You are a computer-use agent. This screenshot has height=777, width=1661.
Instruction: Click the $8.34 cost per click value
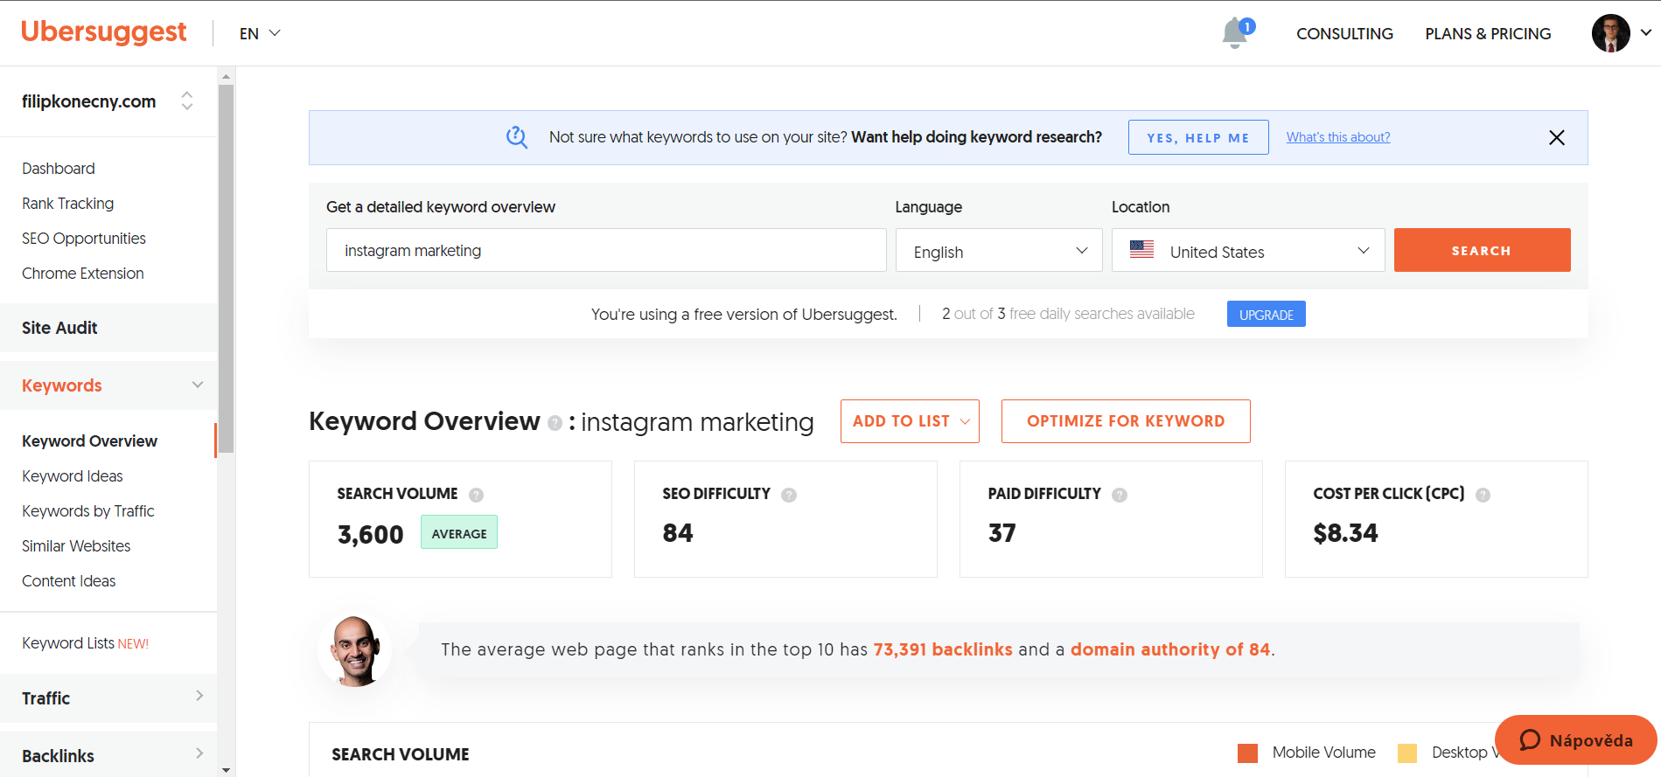tap(1345, 533)
